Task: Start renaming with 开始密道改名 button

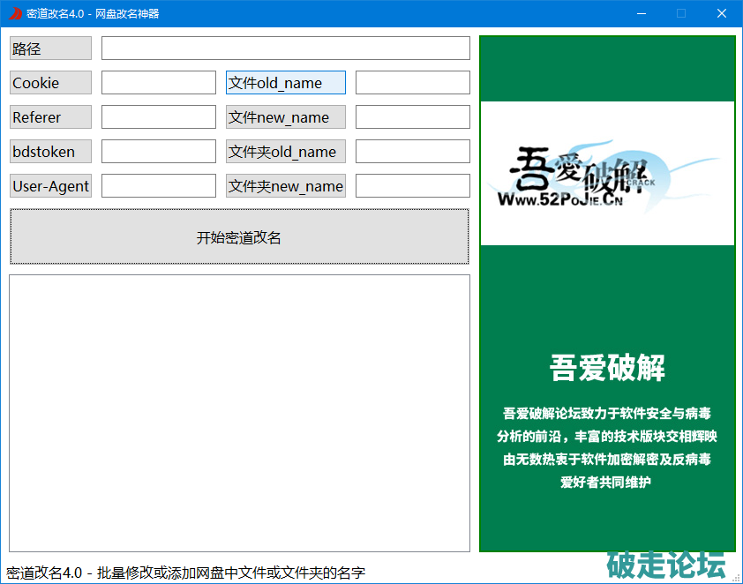Action: pos(239,237)
